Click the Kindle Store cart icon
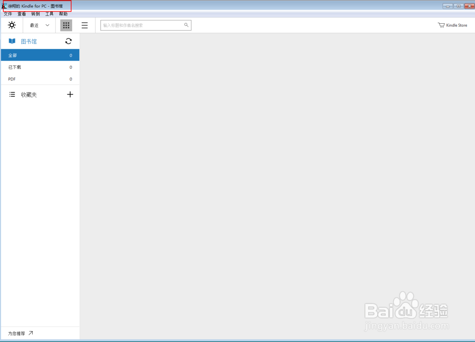 441,25
